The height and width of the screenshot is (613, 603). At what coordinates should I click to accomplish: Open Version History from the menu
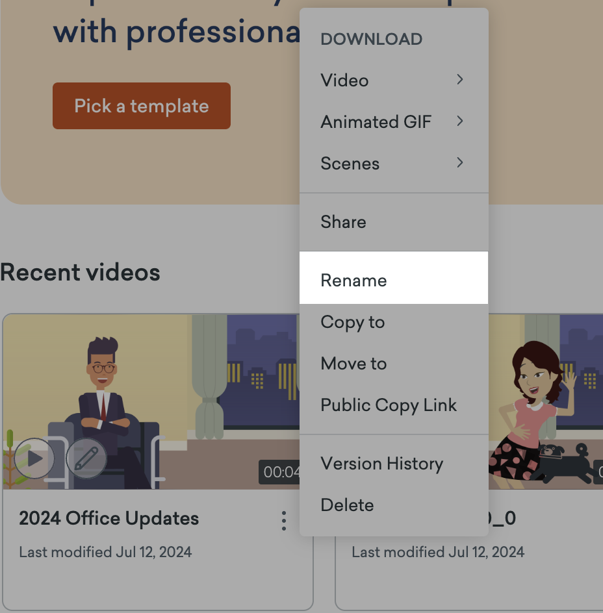[394, 464]
